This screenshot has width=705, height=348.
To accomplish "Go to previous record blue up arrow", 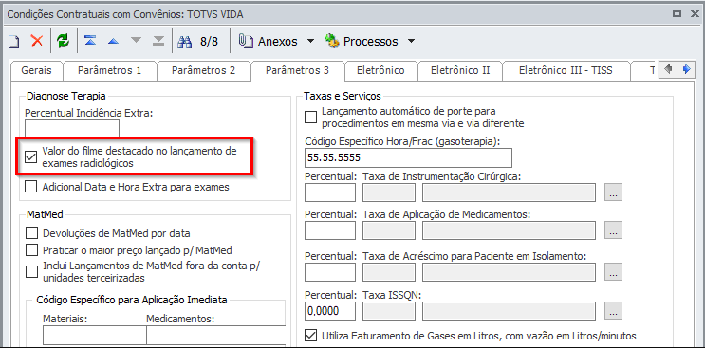I will tap(113, 42).
